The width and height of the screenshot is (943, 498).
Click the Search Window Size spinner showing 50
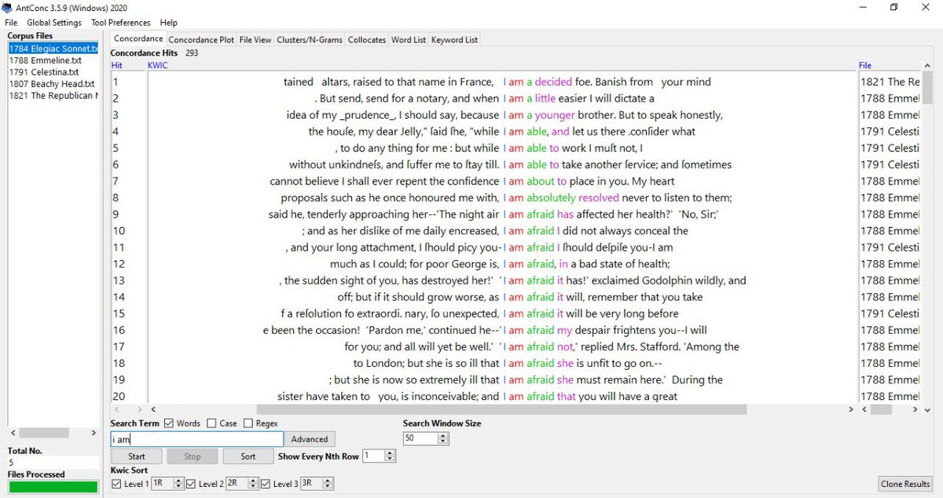[x=426, y=438]
